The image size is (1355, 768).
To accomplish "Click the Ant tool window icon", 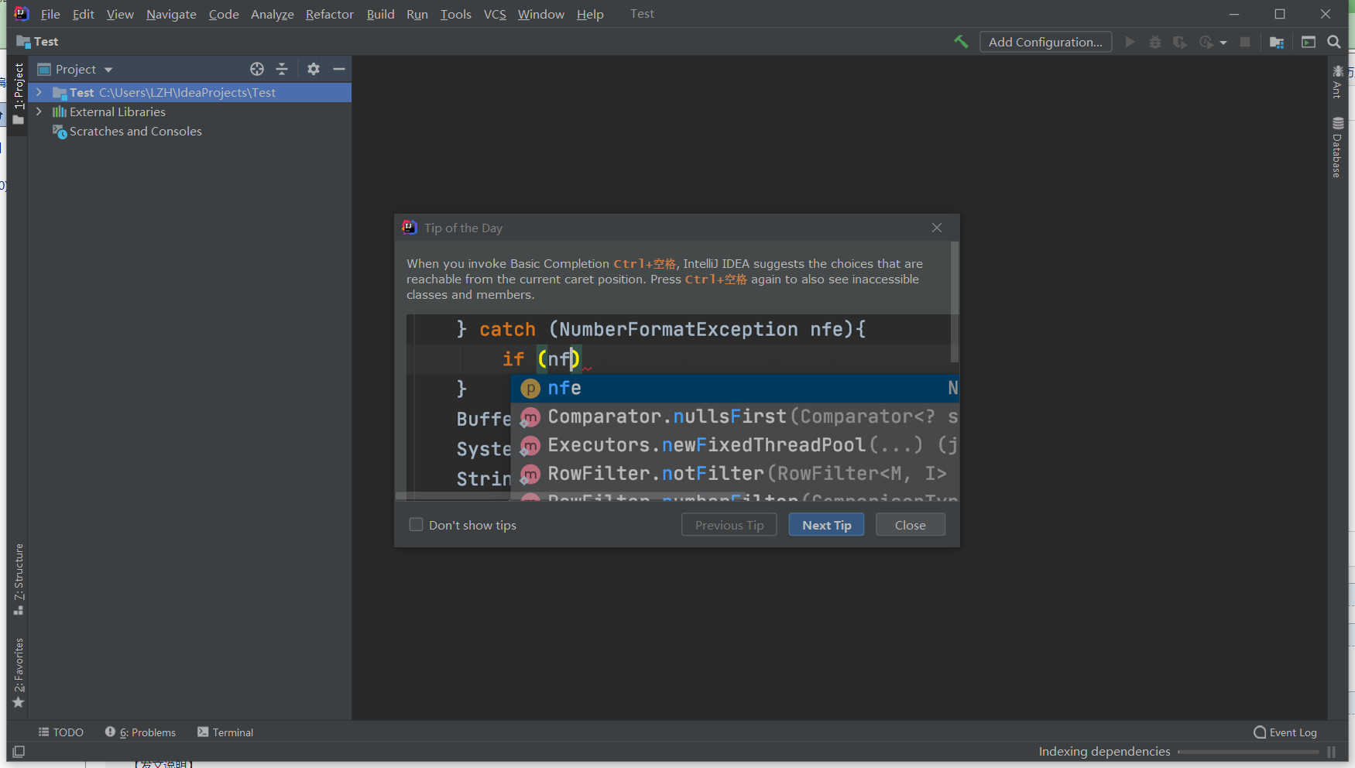I will (1338, 70).
